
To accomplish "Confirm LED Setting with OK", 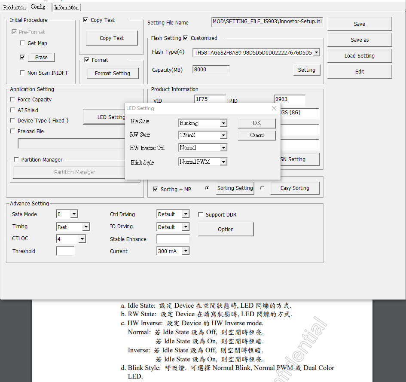I will (x=256, y=123).
